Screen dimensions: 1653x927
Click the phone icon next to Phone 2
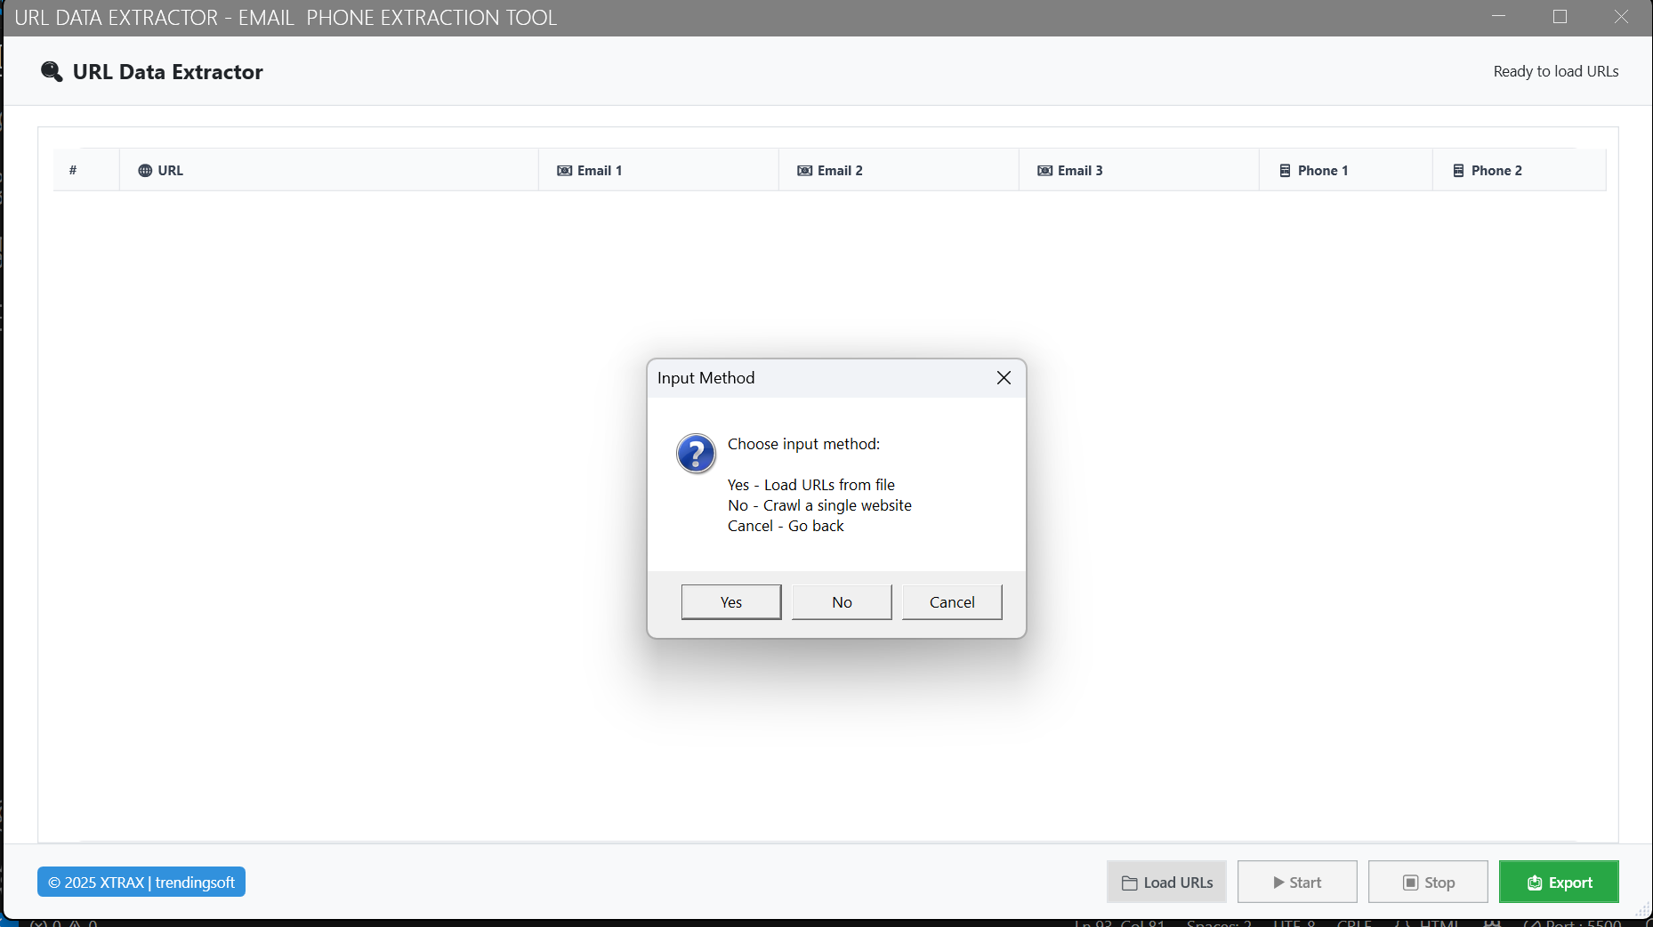(x=1458, y=171)
